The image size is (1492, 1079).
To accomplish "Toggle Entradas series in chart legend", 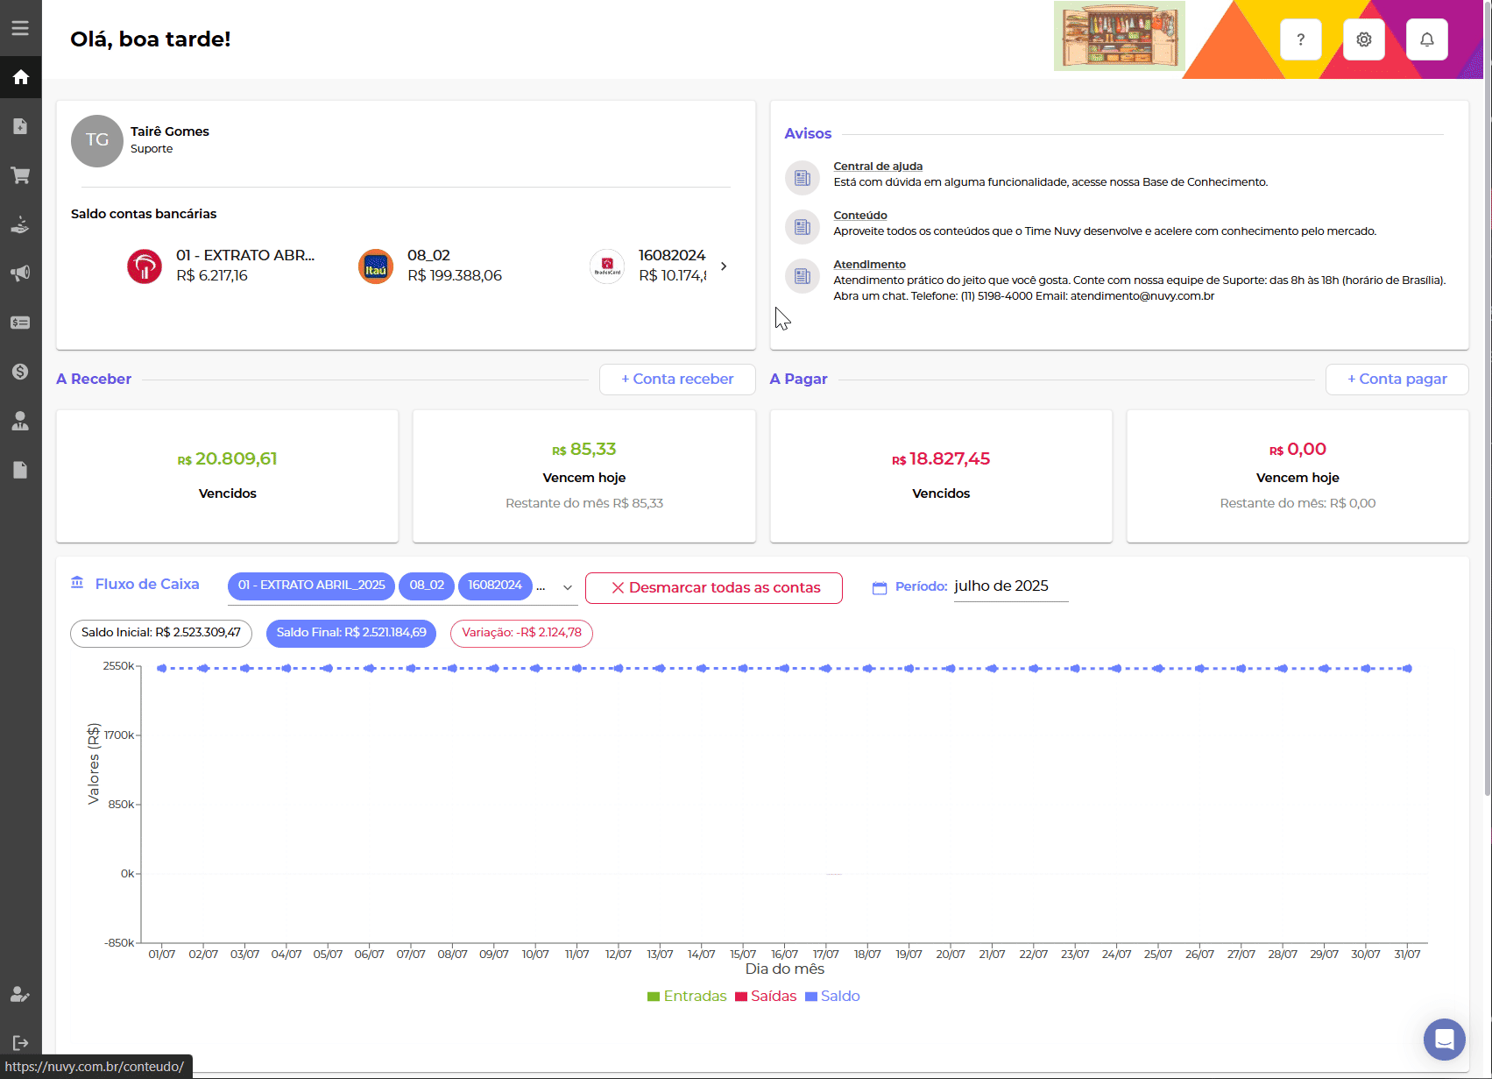I will [687, 997].
